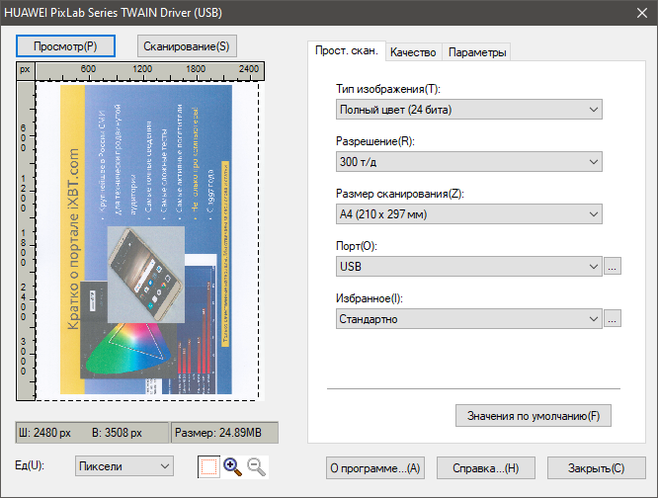The image size is (658, 498).
Task: Open the units dropdown showing Пиксели
Action: [x=124, y=466]
